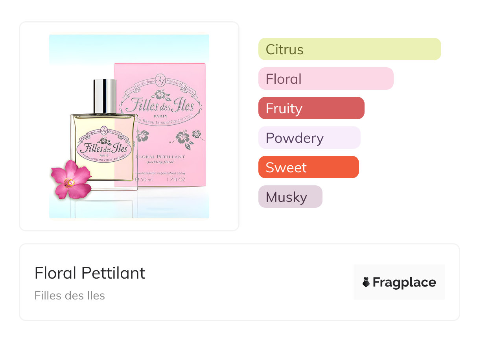Choose the Fruity accord bar
The image size is (479, 340).
pos(311,108)
